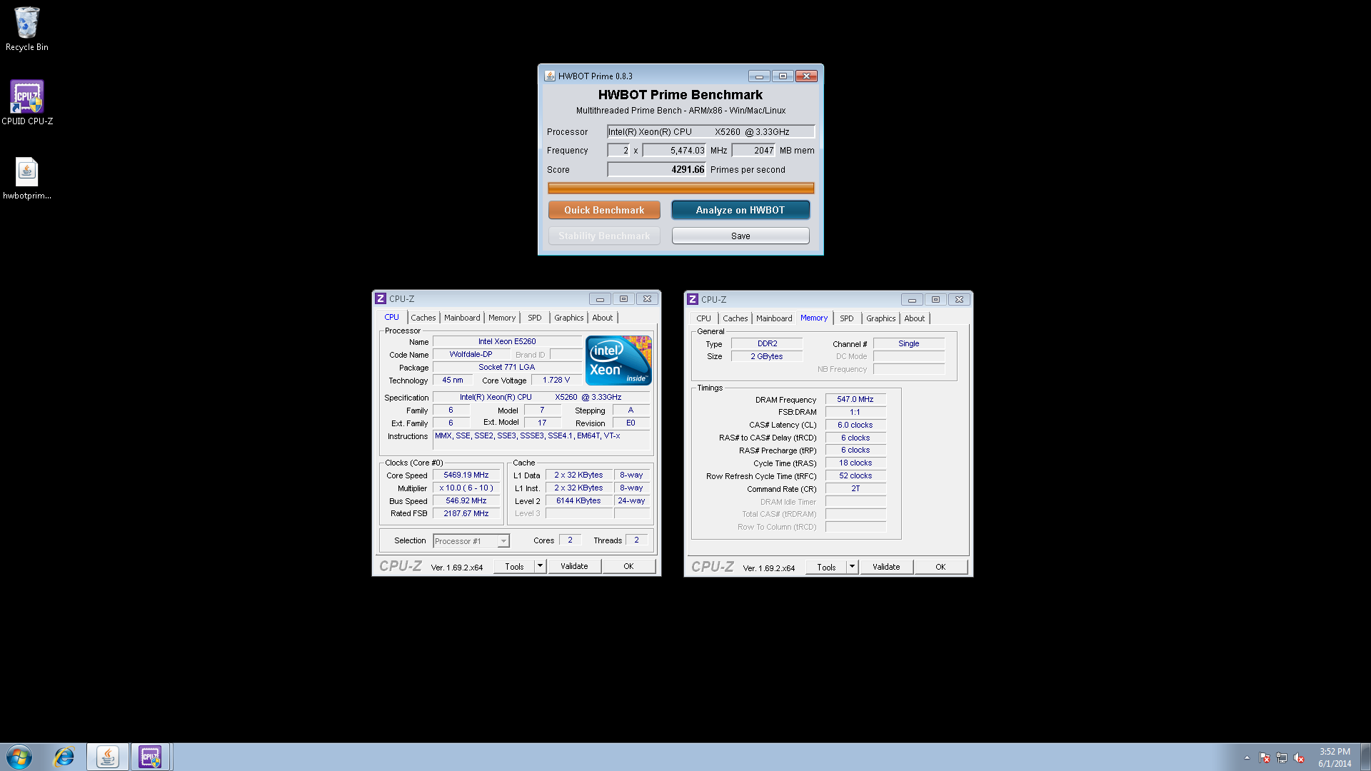Click the Bus Speed value 546.92 MHz
The width and height of the screenshot is (1371, 771).
click(466, 500)
